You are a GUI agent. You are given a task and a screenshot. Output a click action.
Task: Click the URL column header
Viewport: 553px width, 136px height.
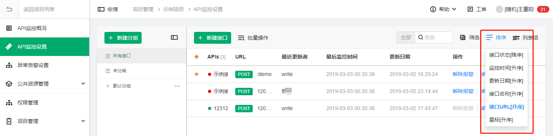240,57
